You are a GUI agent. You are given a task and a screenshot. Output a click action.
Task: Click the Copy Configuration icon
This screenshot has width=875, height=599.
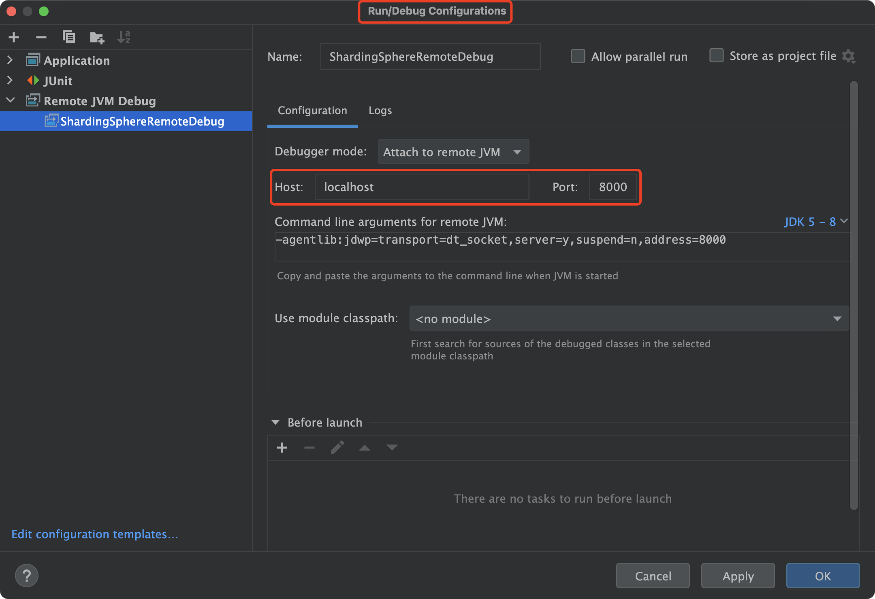coord(69,37)
